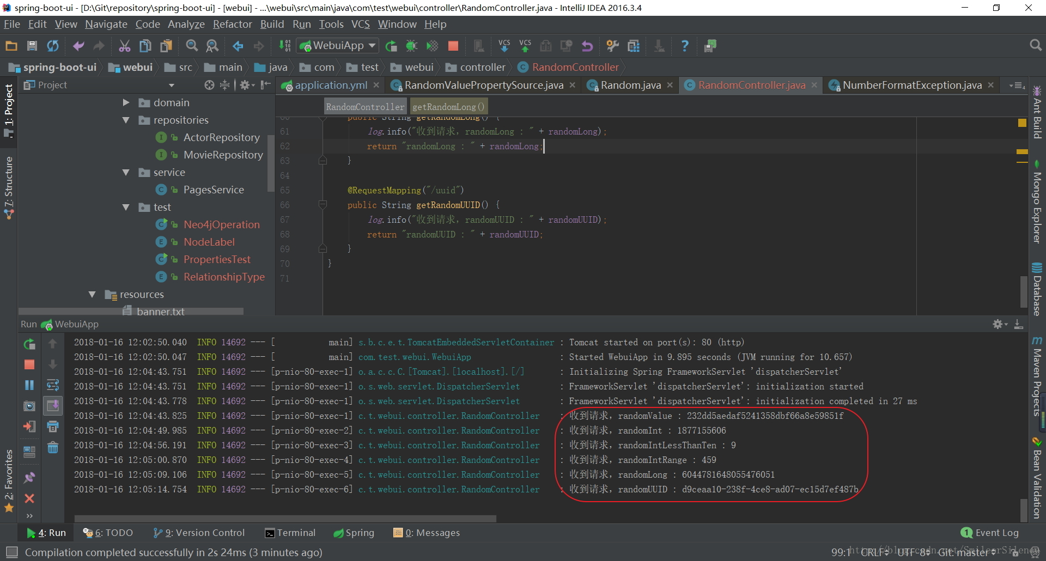Open the Help question mark icon

[x=685, y=46]
